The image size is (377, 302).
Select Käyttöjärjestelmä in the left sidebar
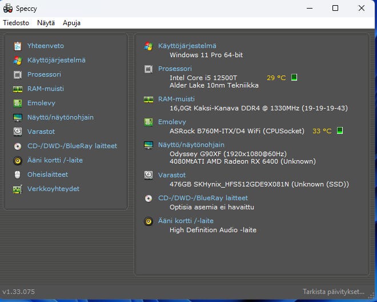(56, 60)
